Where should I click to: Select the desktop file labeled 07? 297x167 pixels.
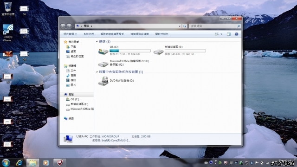click(24, 33)
